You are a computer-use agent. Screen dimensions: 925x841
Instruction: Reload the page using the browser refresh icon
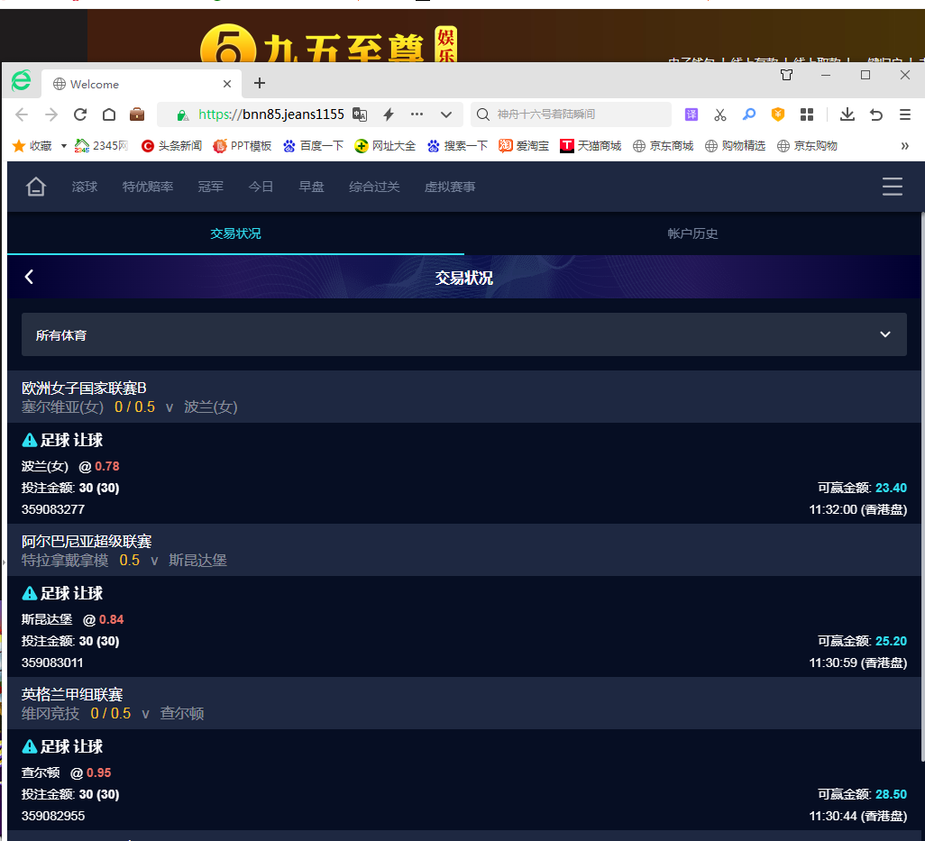[80, 114]
